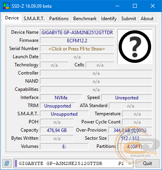Click the Partitions value 4 (GPT)

(135, 147)
